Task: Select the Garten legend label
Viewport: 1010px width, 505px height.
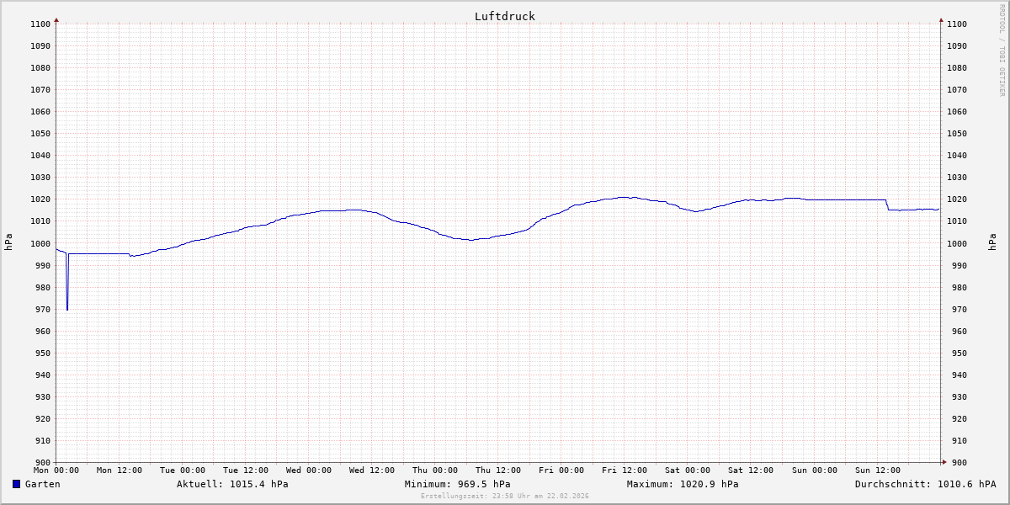Action: [x=42, y=484]
